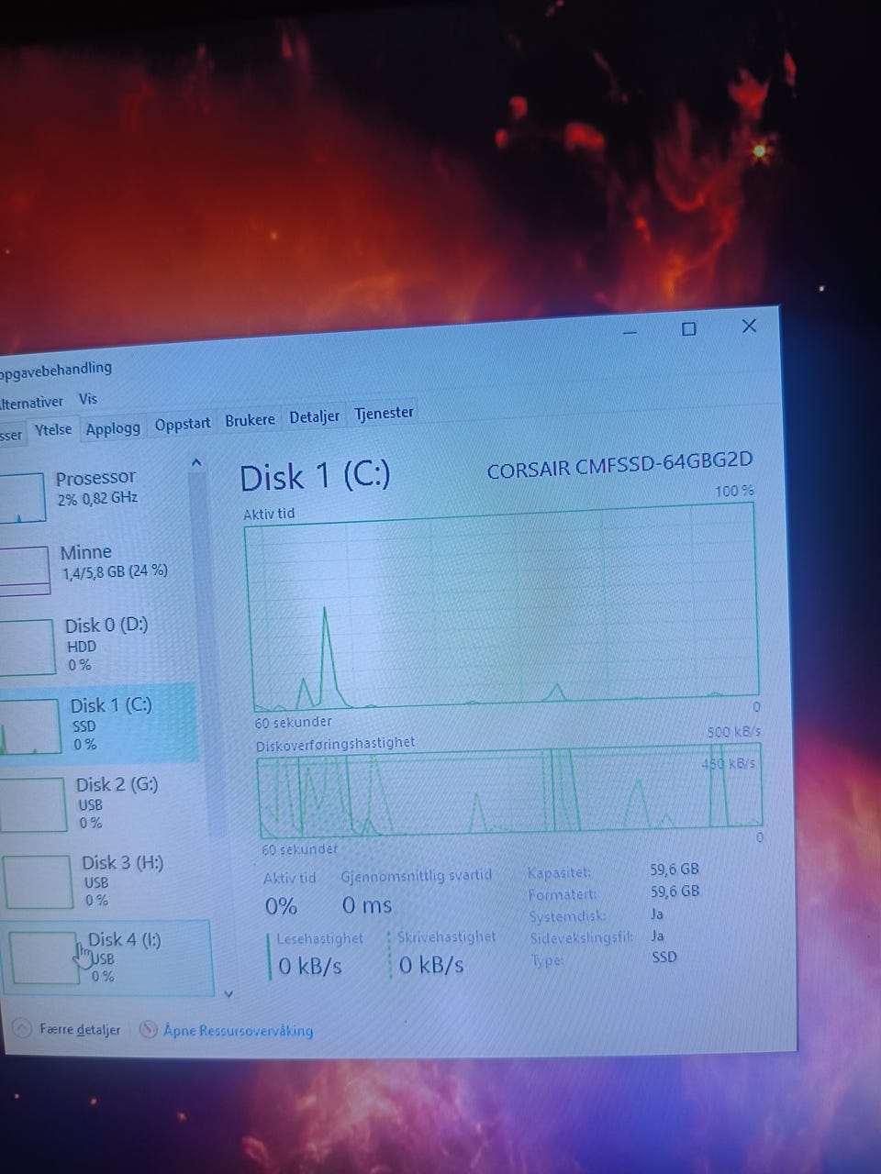Select Disk 3 (H:) USB entry

[106, 880]
